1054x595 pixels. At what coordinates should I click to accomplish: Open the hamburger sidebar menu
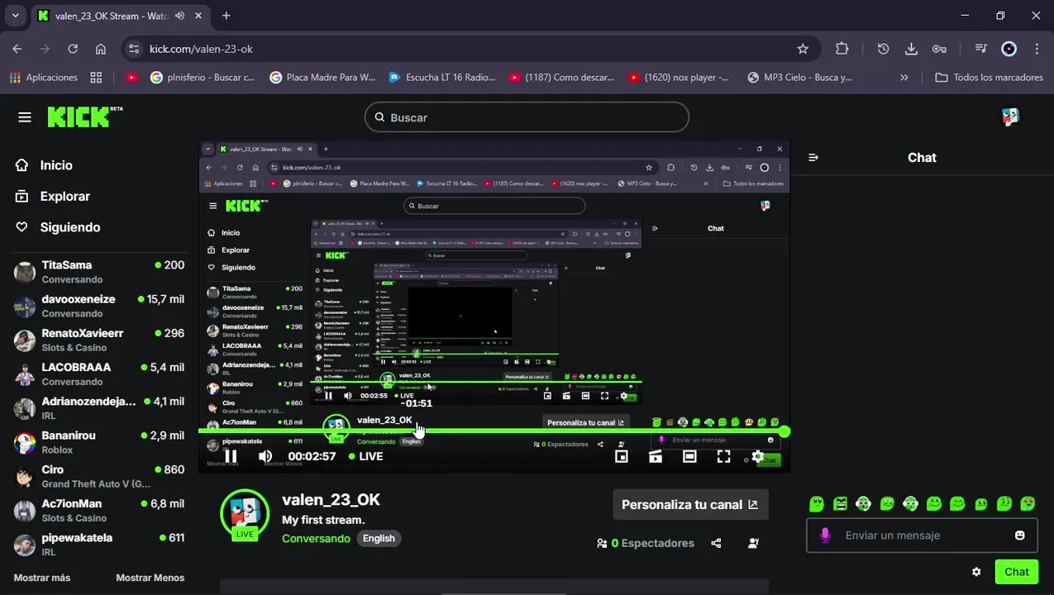25,117
